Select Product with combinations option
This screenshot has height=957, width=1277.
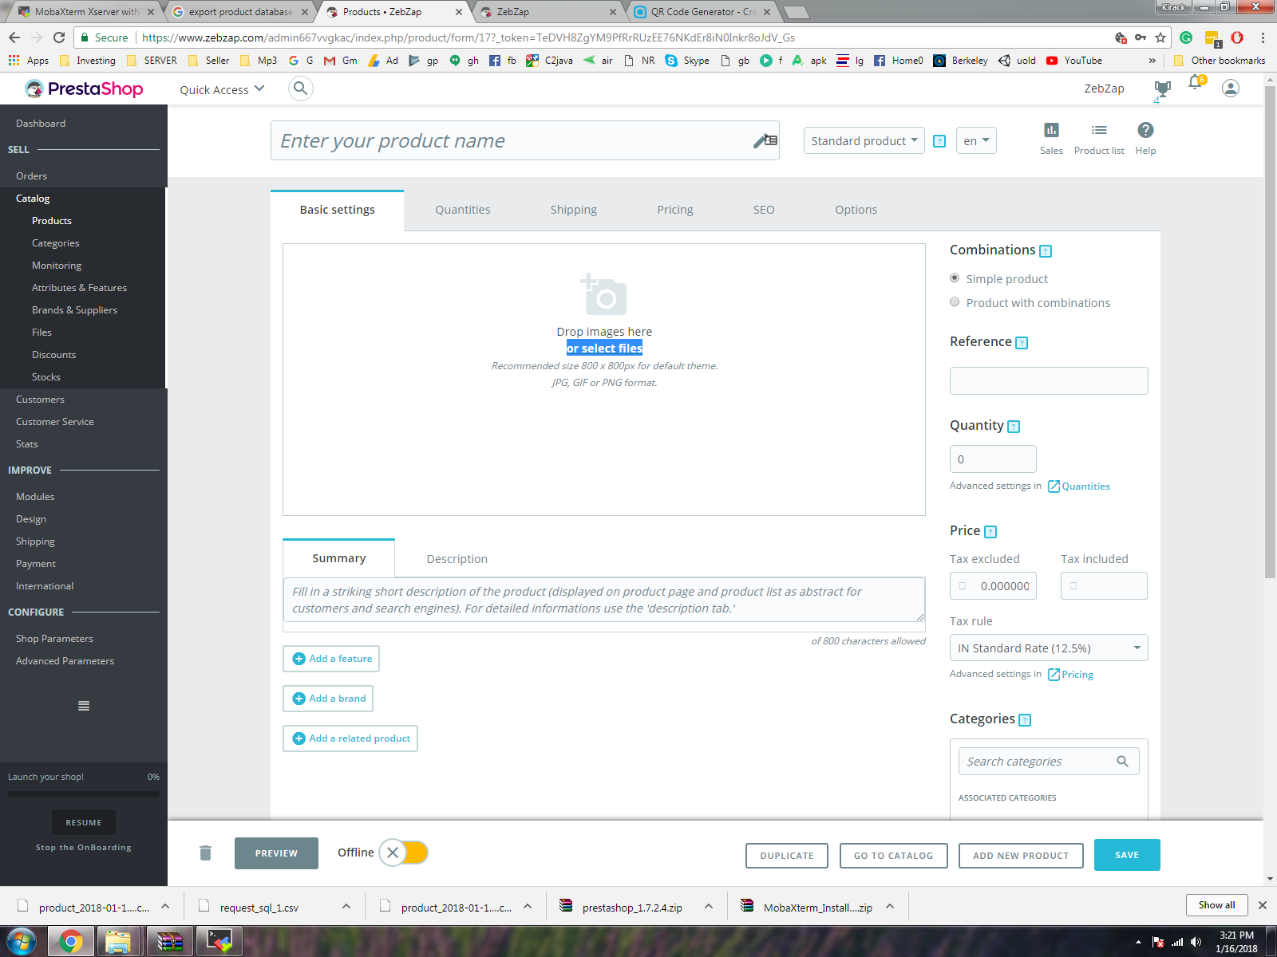955,302
